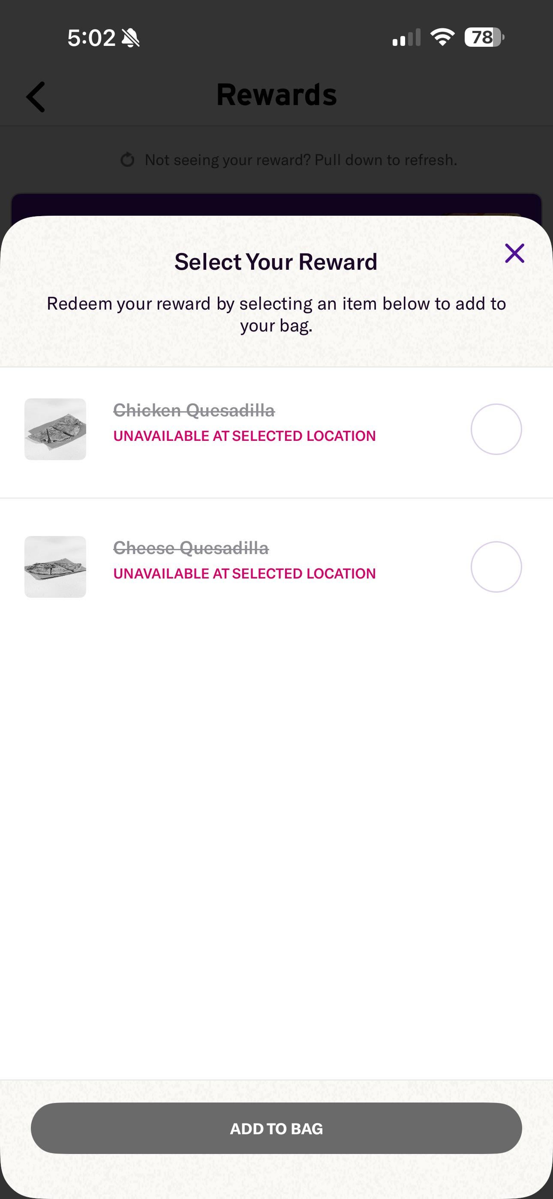Select the Chicken Quesadilla radio button
The image size is (553, 1199).
point(496,429)
